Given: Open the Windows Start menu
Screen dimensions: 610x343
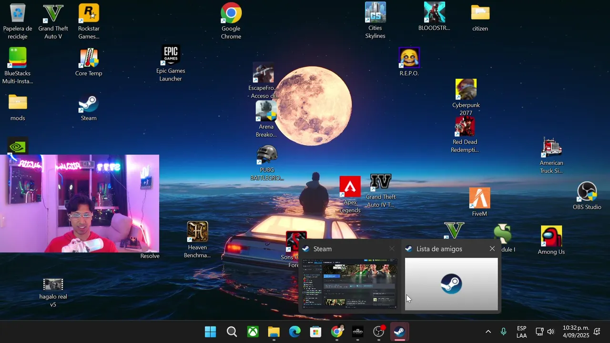Looking at the screenshot, I should [210, 332].
